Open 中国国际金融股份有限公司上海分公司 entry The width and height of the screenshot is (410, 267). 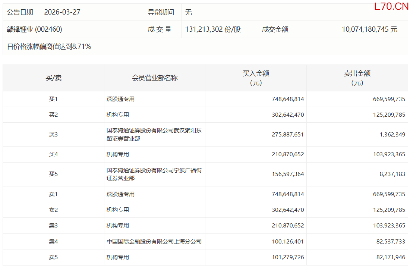154,242
